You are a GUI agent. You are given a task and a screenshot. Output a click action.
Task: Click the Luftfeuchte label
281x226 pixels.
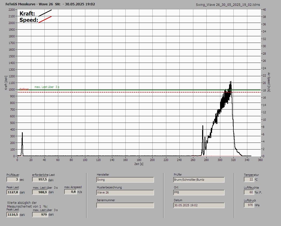[251, 188]
